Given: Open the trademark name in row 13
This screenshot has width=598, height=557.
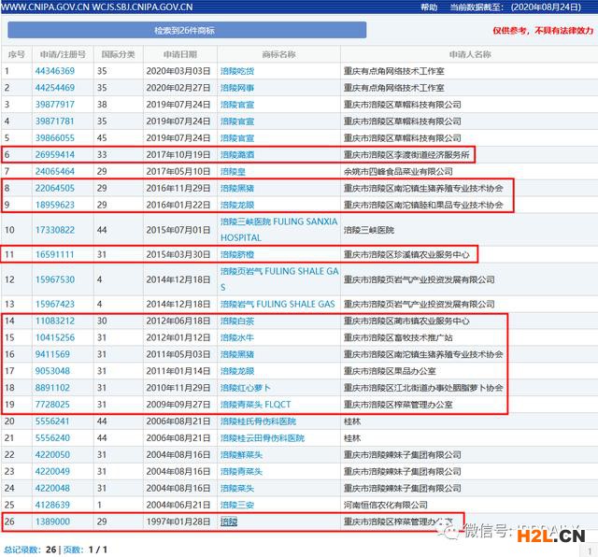Looking at the screenshot, I should point(278,305).
